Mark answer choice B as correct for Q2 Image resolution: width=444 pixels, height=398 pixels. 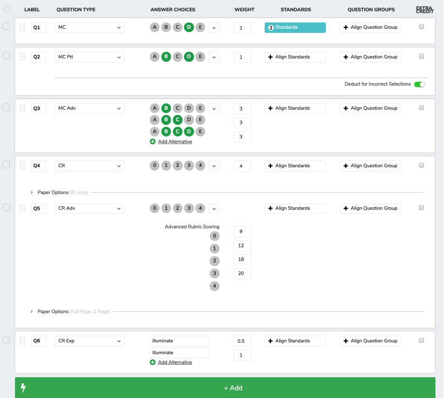166,57
